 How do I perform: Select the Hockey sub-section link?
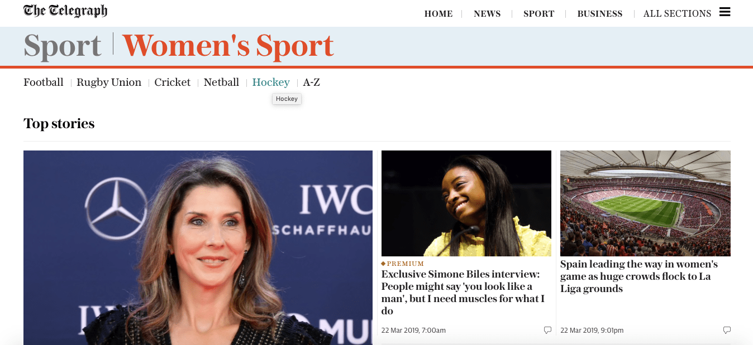pos(271,82)
